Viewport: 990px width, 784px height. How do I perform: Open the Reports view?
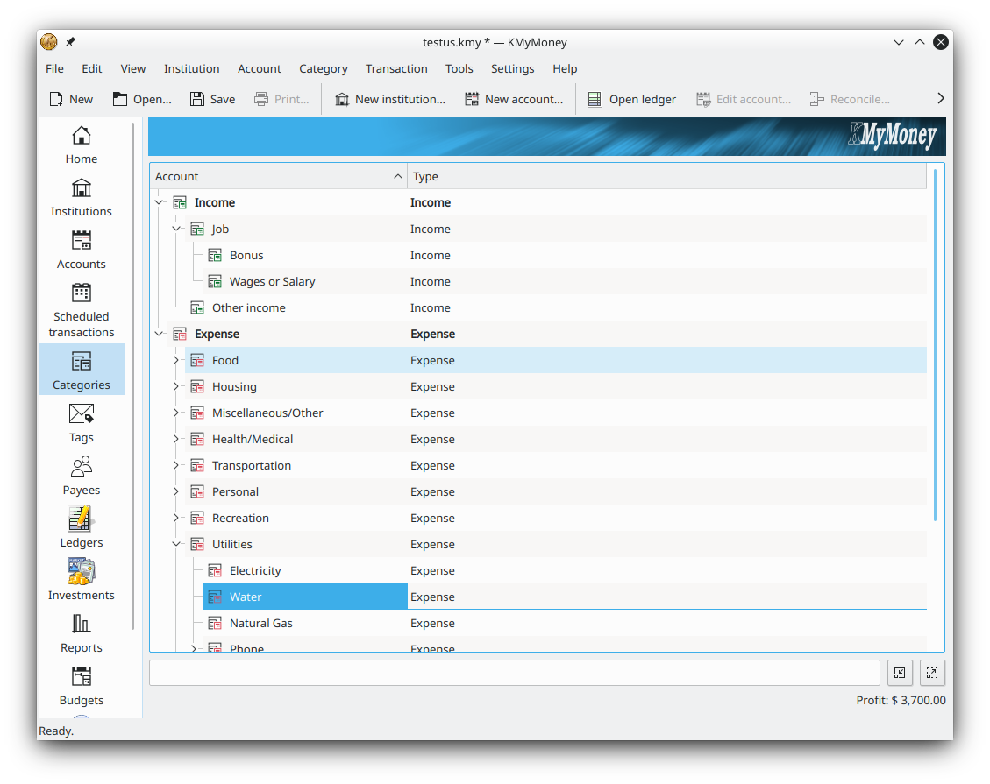pos(81,633)
